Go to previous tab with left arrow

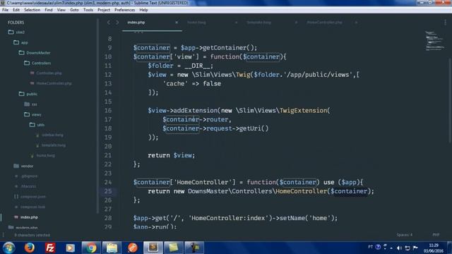pos(109,23)
